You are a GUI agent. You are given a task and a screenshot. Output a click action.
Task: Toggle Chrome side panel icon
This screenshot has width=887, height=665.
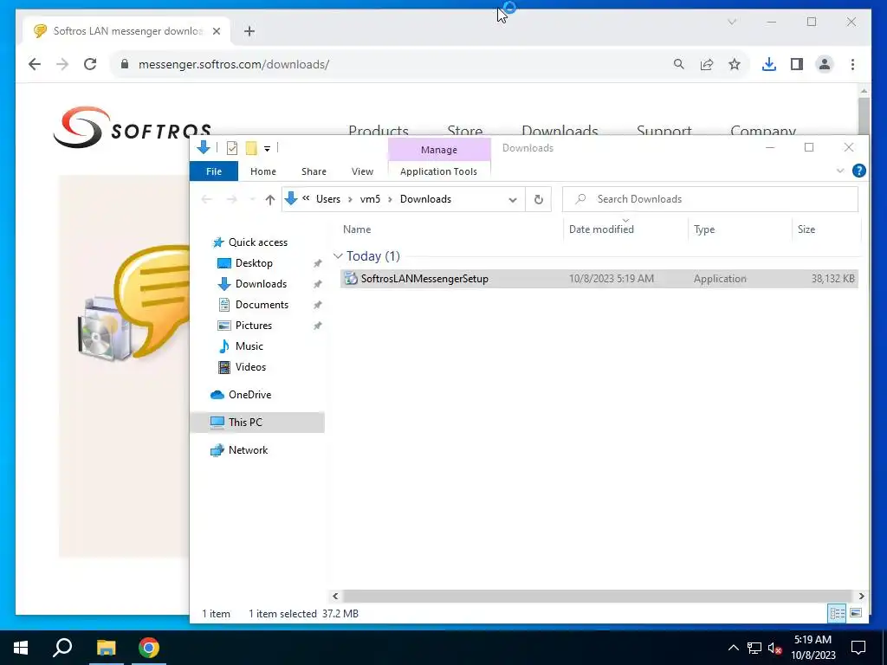pyautogui.click(x=797, y=64)
